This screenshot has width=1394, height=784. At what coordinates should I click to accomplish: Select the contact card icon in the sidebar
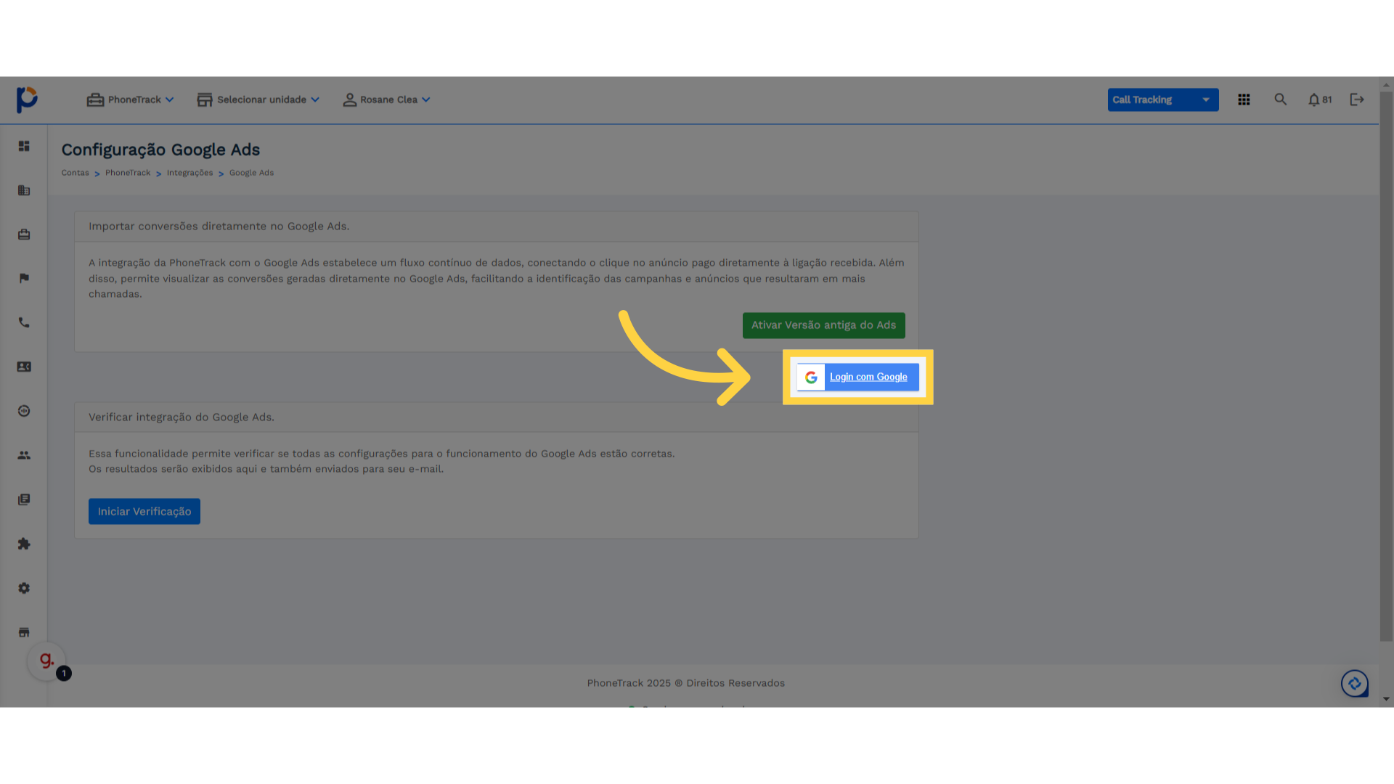(x=24, y=367)
